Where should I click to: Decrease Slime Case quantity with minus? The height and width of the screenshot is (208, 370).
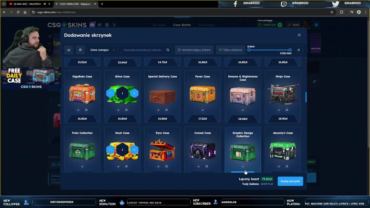pos(110,93)
